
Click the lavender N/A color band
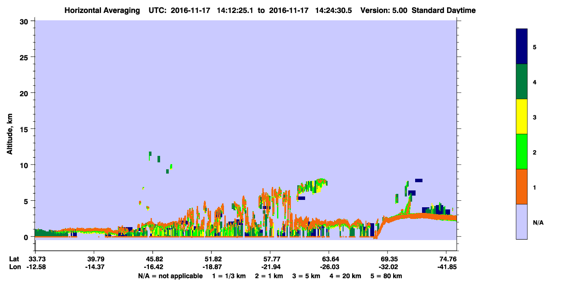pos(522,222)
